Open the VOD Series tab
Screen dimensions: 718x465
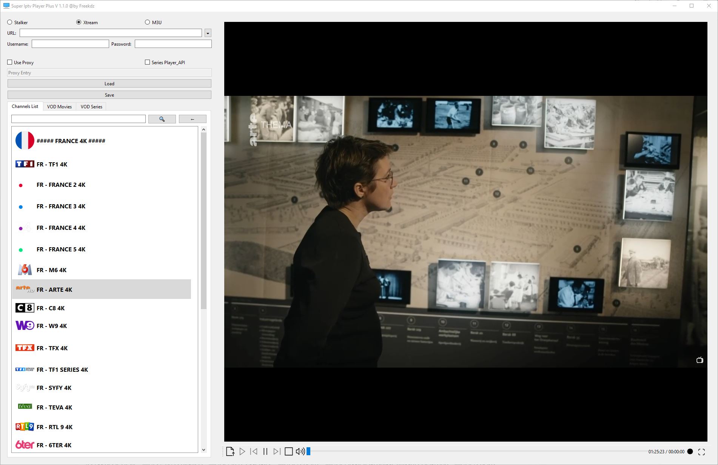click(91, 107)
